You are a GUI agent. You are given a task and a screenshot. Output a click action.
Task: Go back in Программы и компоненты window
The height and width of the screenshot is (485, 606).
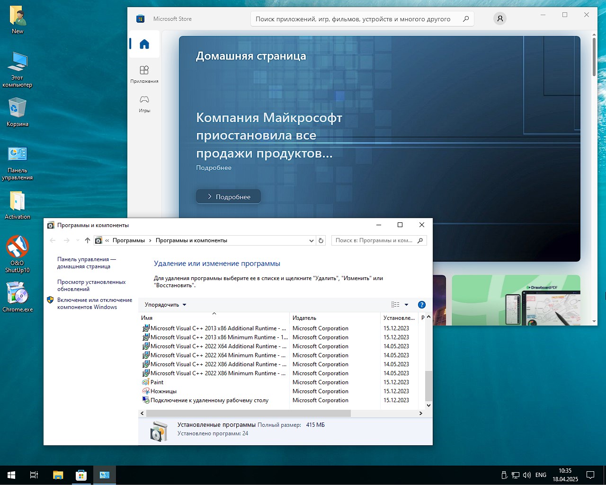pyautogui.click(x=53, y=240)
